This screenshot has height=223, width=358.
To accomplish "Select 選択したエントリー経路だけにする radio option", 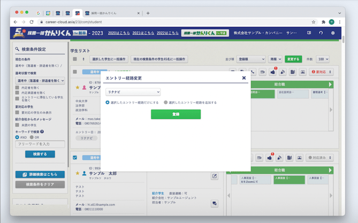I will tap(108, 103).
